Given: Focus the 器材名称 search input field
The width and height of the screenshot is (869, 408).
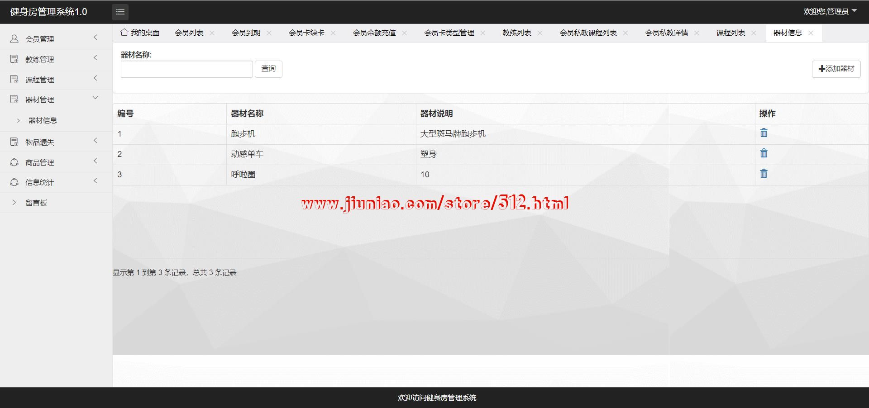Looking at the screenshot, I should point(186,69).
